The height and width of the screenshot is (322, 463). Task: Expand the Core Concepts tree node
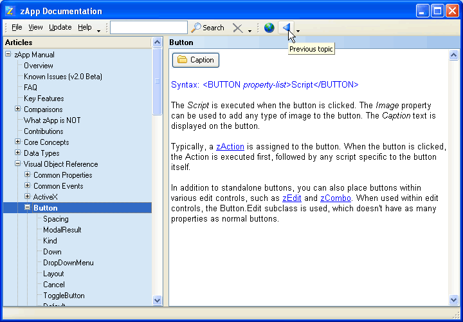click(18, 142)
